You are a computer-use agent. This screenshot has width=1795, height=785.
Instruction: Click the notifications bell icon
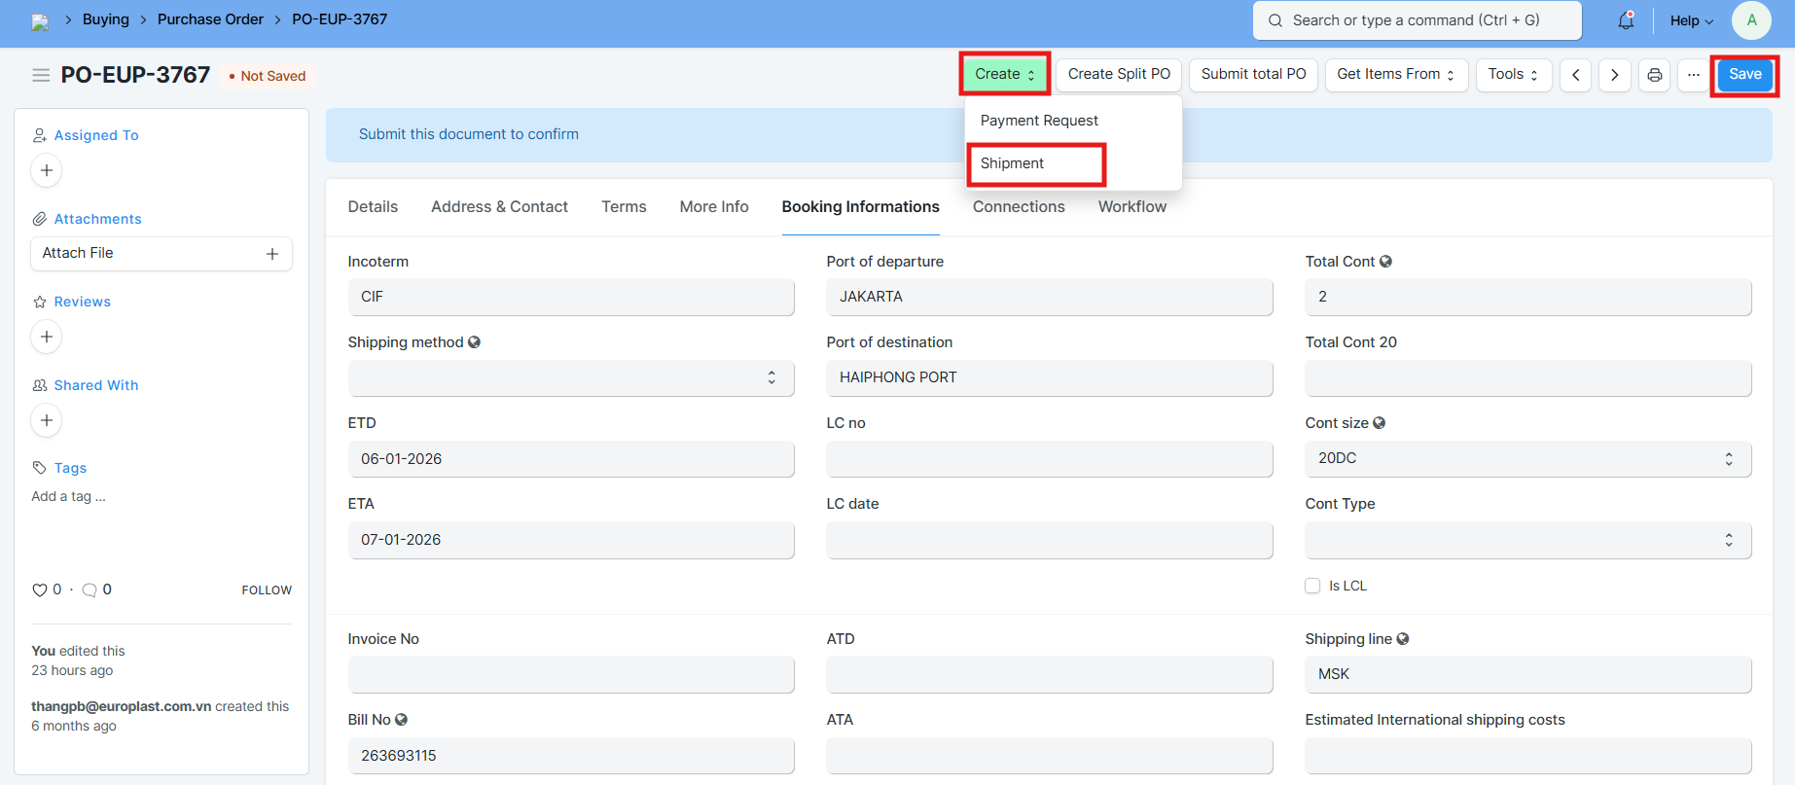click(1626, 20)
